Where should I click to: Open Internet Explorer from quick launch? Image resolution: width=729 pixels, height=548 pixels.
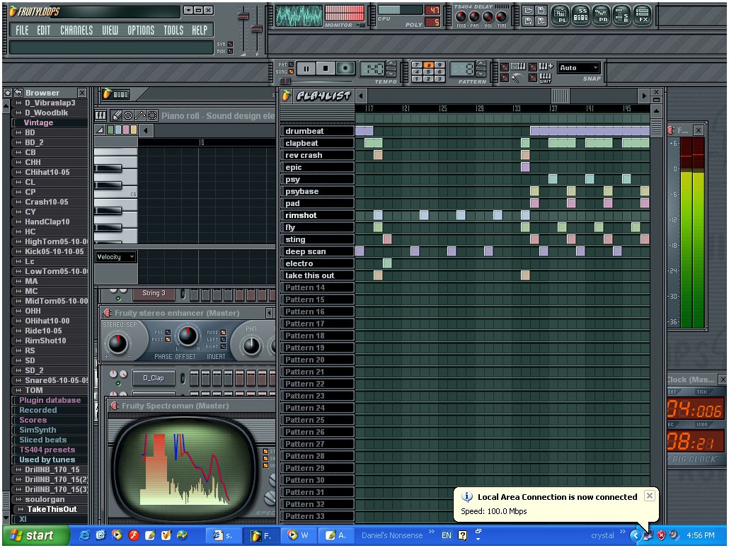point(85,535)
